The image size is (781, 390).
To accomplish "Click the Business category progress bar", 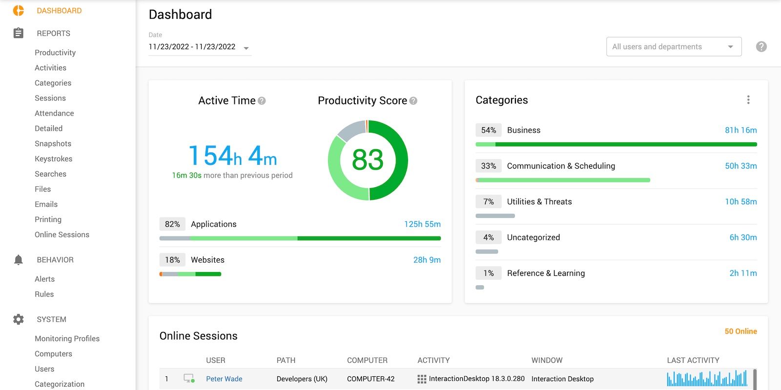I will 616,144.
